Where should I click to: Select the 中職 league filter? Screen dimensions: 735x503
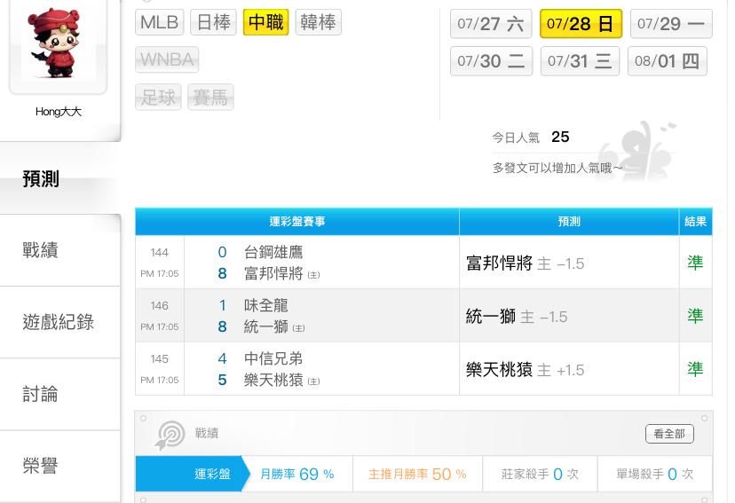265,22
